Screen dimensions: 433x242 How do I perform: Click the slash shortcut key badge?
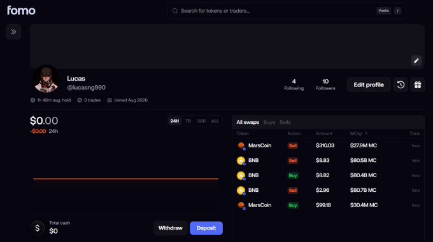397,11
